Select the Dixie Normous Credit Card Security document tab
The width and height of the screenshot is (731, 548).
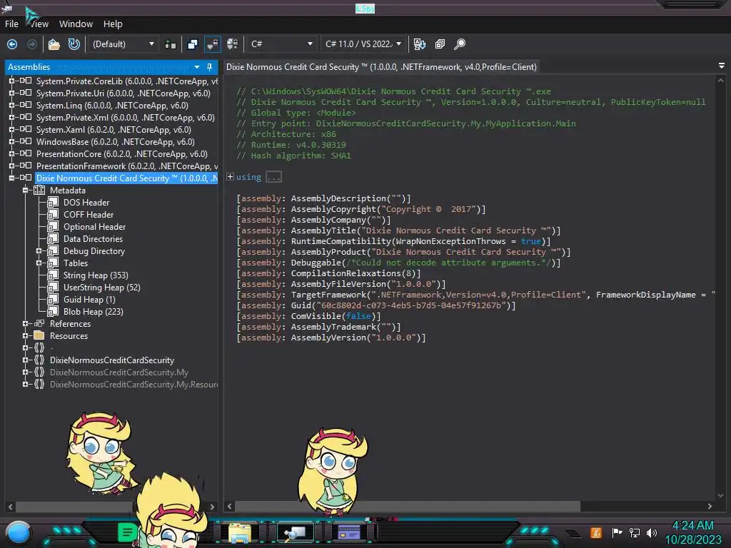point(381,67)
